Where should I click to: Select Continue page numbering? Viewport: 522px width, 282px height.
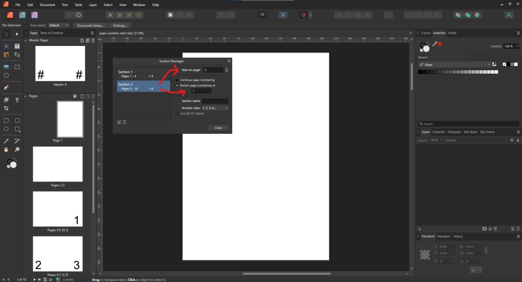177,80
